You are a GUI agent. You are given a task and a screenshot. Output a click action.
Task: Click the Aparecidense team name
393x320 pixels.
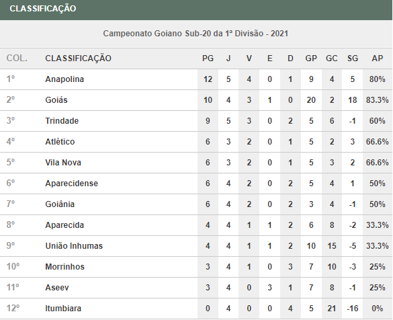[x=71, y=184]
